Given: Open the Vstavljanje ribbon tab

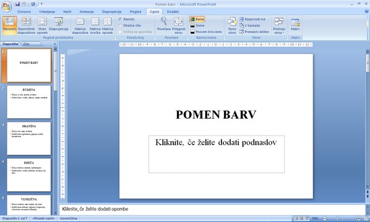Looking at the screenshot, I should [47, 12].
